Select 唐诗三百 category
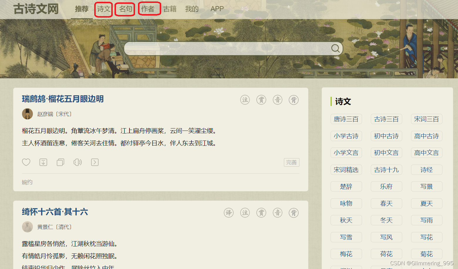The width and height of the screenshot is (458, 269). (346, 119)
